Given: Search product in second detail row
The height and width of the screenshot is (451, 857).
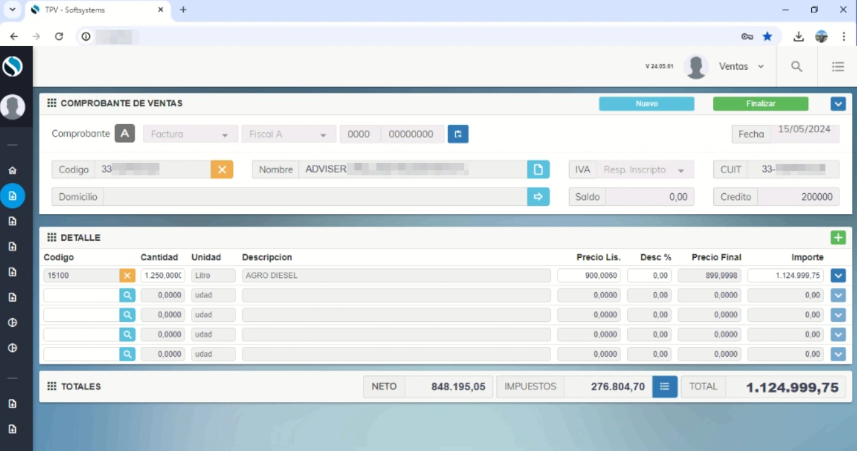Looking at the screenshot, I should [127, 295].
